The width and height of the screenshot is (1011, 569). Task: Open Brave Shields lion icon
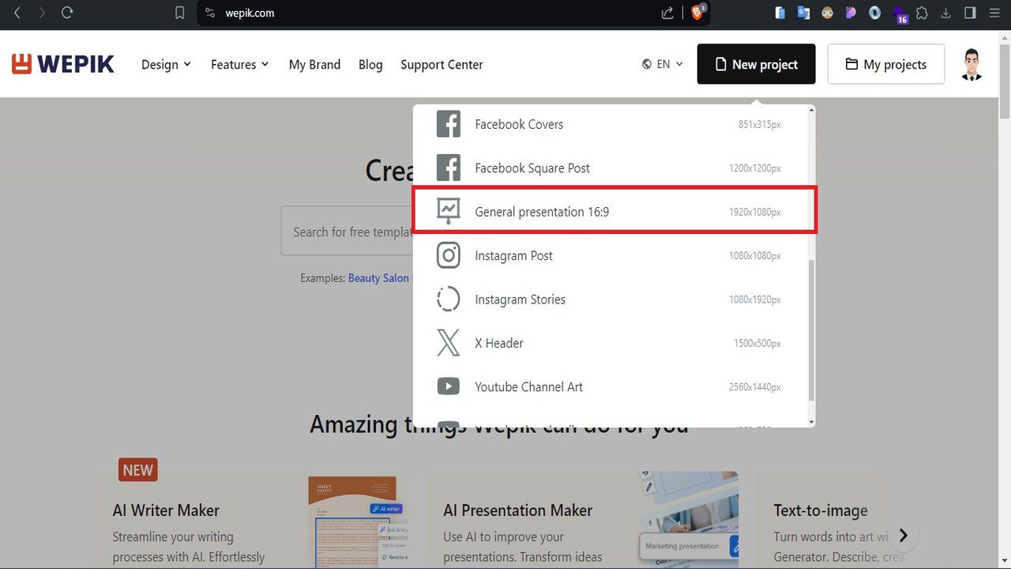pyautogui.click(x=697, y=13)
